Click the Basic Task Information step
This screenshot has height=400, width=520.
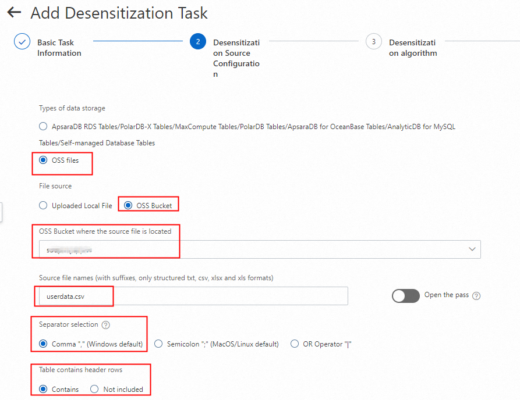click(59, 48)
